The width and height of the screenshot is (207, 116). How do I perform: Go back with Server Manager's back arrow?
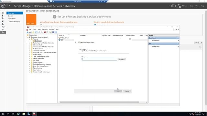click(3, 6)
